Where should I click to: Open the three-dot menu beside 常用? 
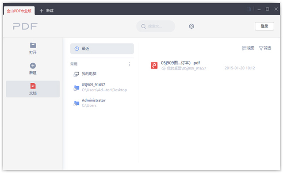click(x=129, y=64)
